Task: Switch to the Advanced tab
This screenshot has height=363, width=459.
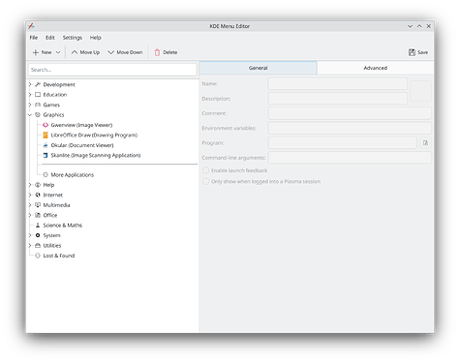Action: (x=375, y=68)
